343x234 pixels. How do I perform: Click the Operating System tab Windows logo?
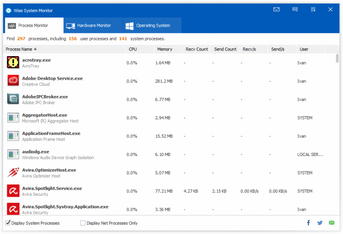tap(129, 26)
